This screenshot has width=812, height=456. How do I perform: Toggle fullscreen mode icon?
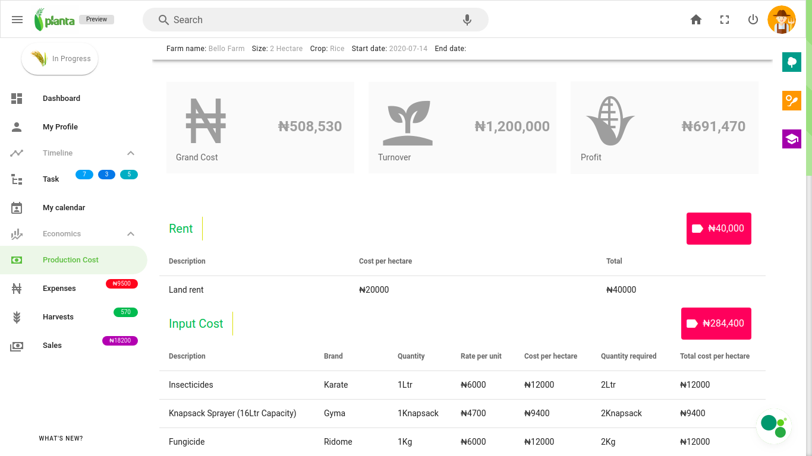point(725,20)
